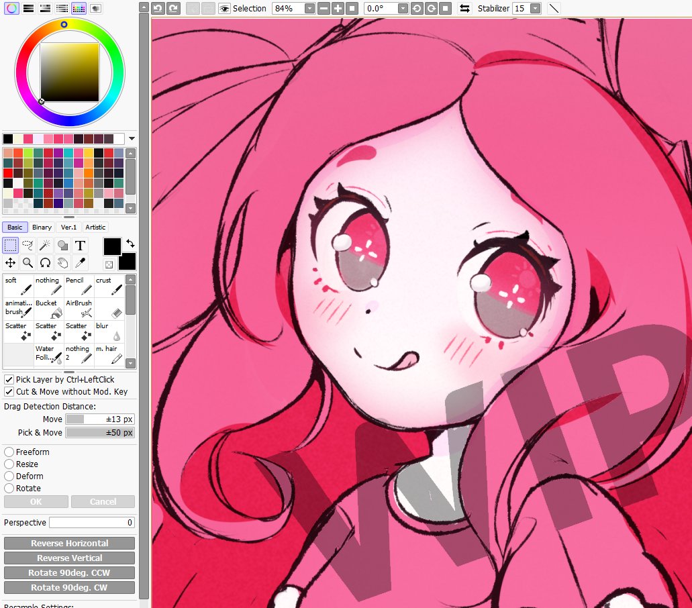Switch to the Binary brush tab
This screenshot has height=608, width=692.
pos(42,227)
